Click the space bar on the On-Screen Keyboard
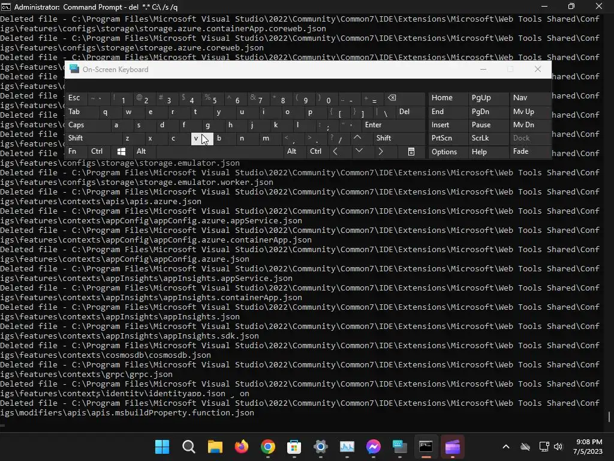The width and height of the screenshot is (614, 461). (219, 151)
